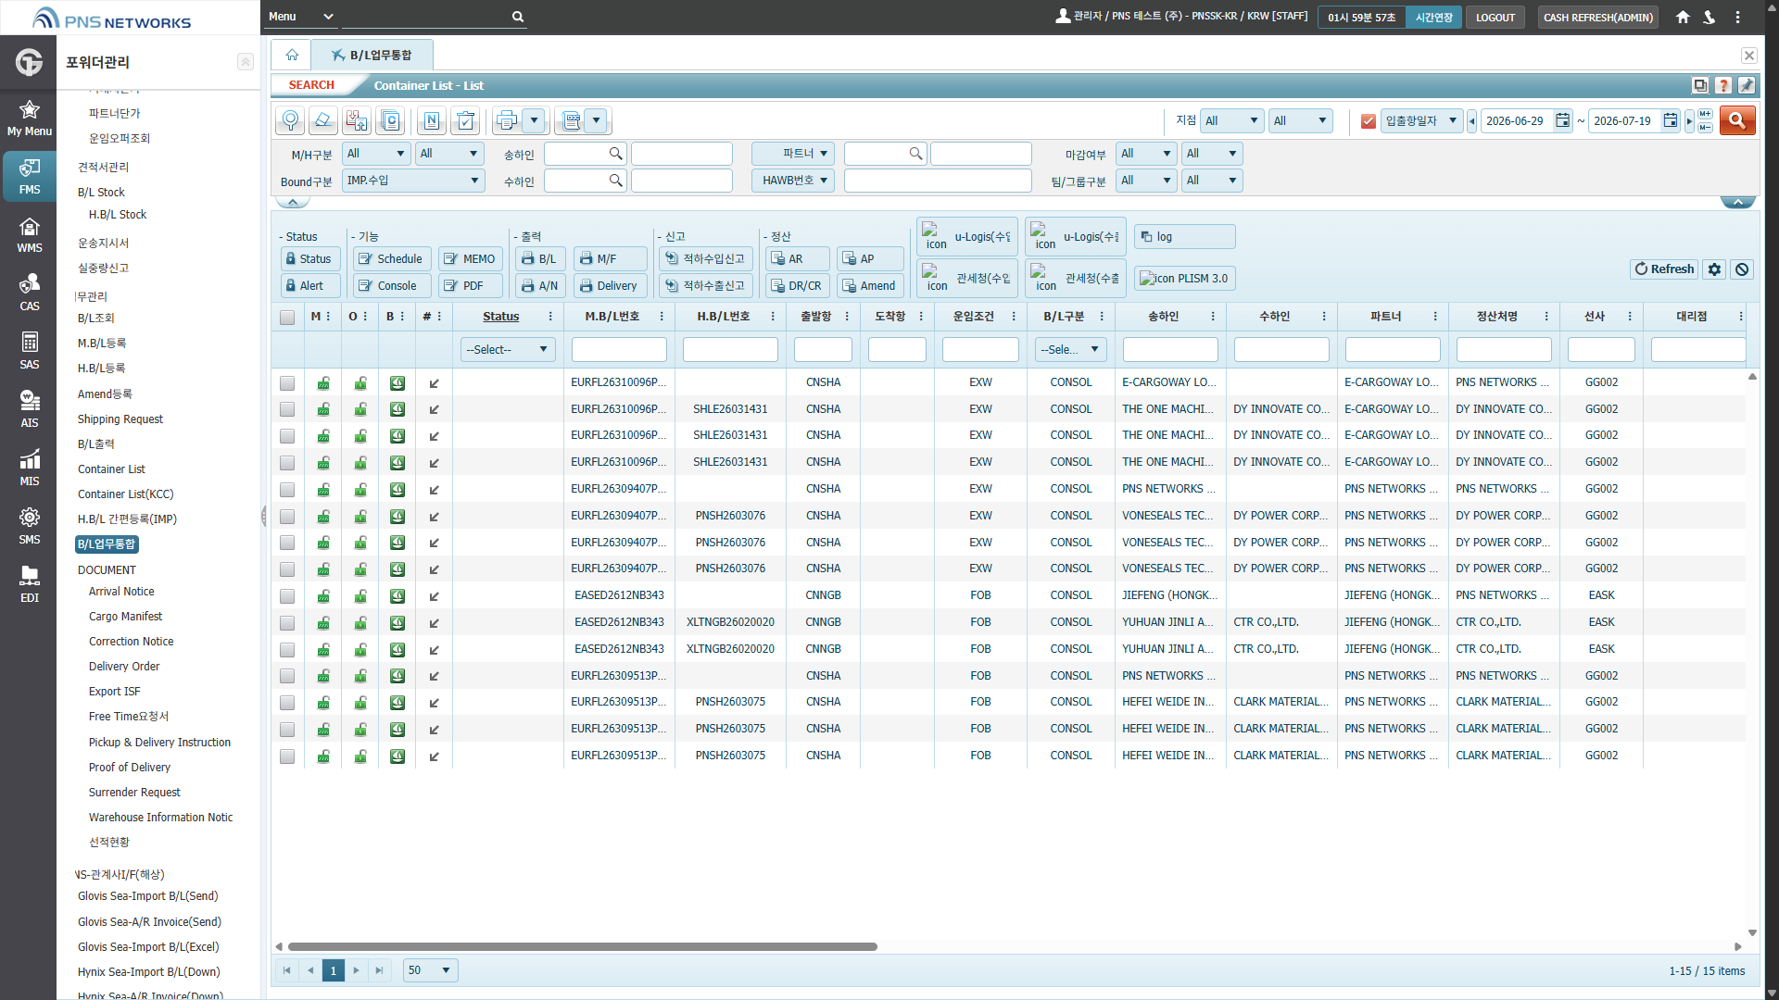1779x1000 pixels.
Task: Check the select-all header checkbox
Action: [287, 317]
